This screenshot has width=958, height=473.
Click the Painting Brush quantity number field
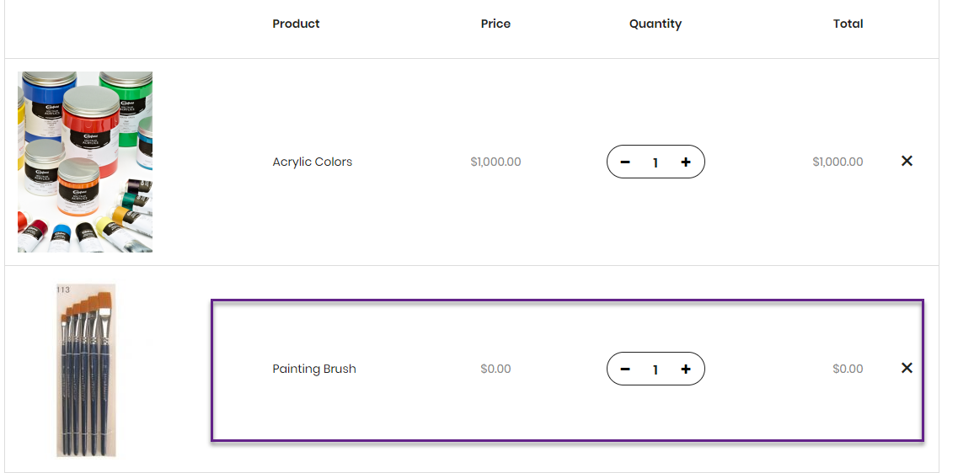[656, 369]
